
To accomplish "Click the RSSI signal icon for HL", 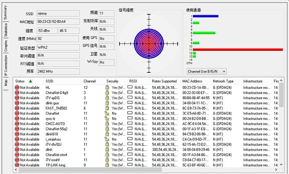I will pos(130,87).
